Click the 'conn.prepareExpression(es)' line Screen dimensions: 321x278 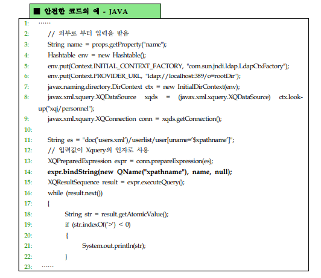[130, 161]
